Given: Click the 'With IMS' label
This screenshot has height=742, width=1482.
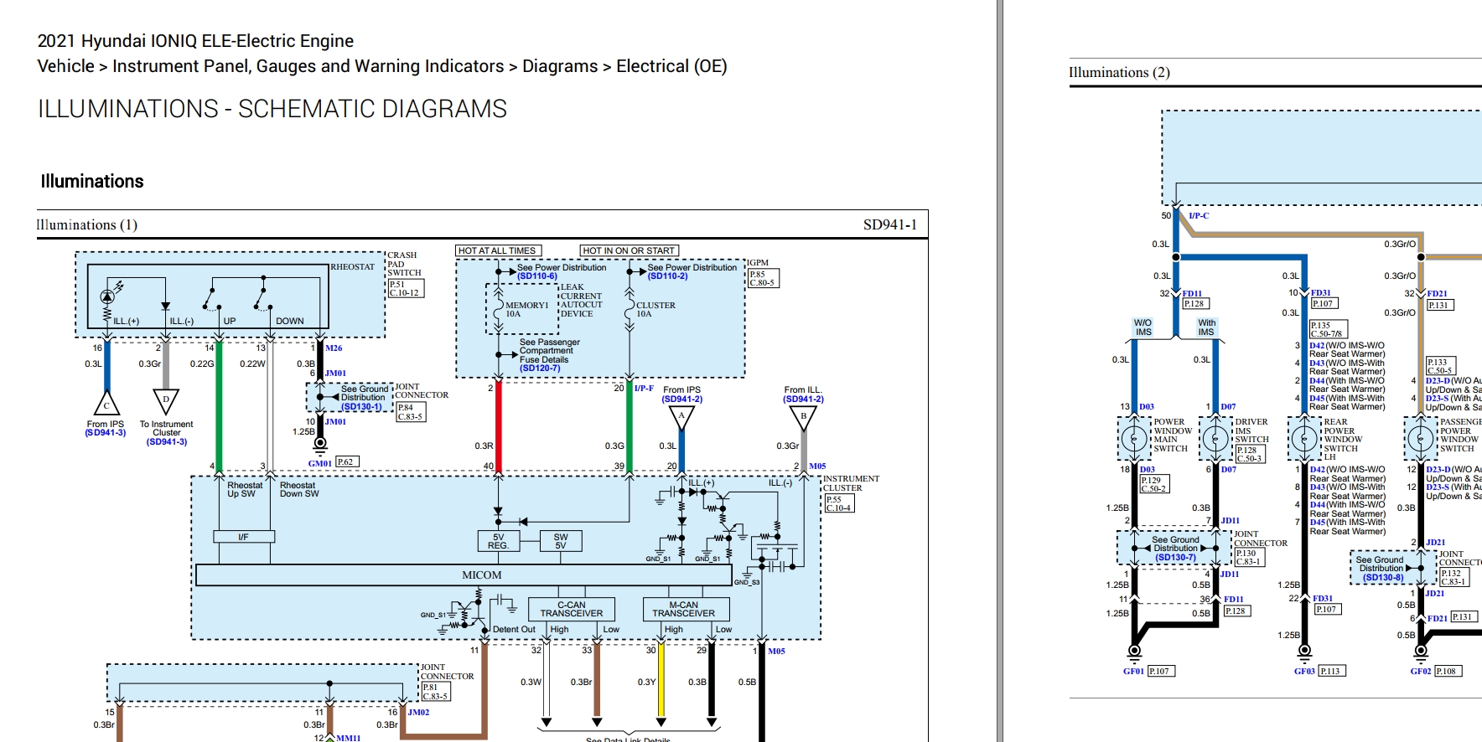Looking at the screenshot, I should 1206,327.
